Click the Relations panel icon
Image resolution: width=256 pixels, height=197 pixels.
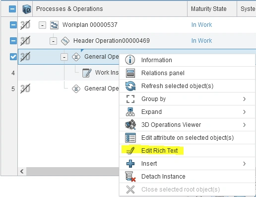130,73
